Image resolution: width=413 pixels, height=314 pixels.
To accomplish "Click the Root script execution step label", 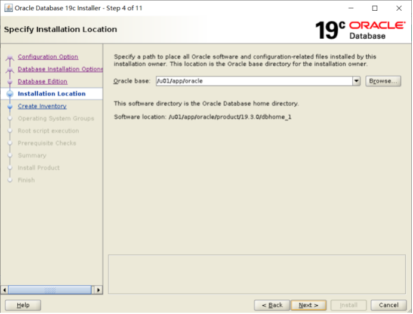I will (48, 131).
